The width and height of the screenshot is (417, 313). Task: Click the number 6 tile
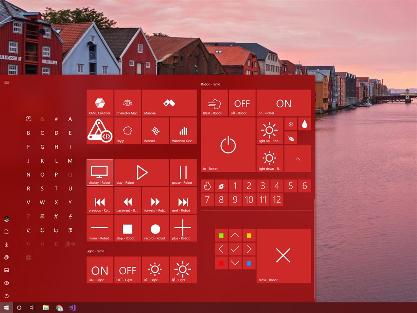click(305, 186)
